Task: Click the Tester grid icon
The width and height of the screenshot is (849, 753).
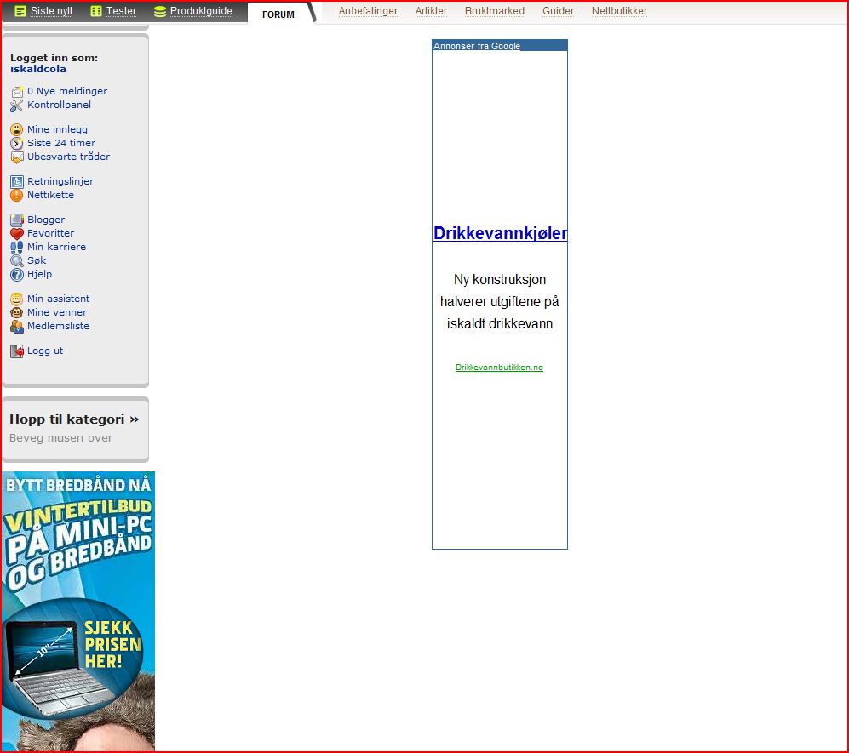Action: (96, 11)
